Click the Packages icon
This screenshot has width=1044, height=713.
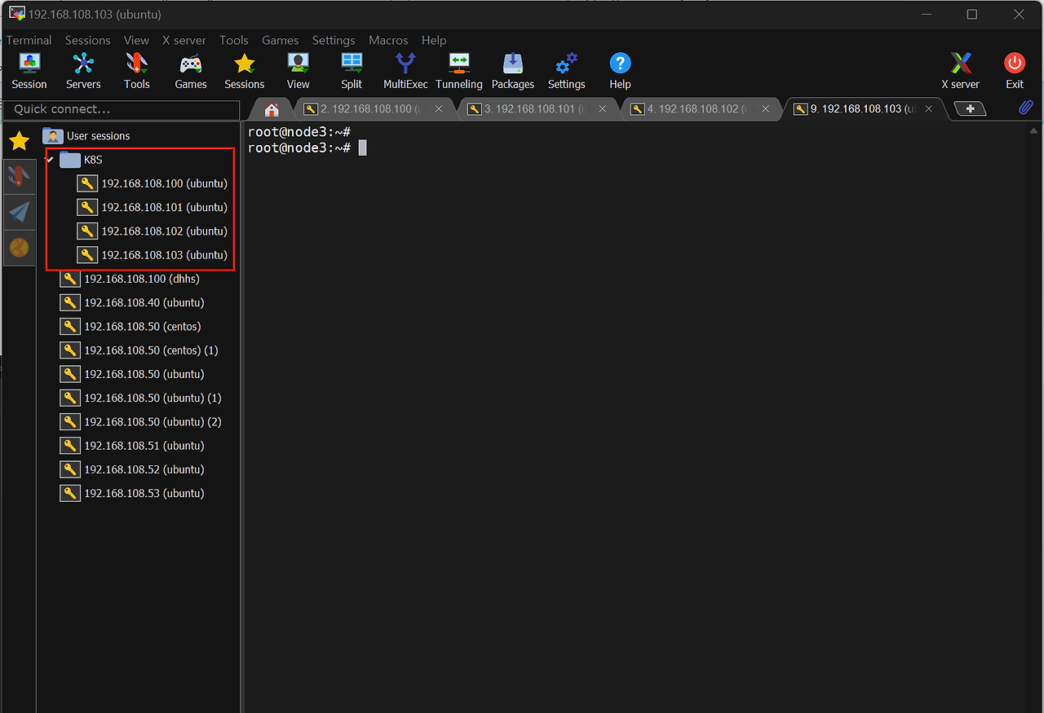(512, 71)
